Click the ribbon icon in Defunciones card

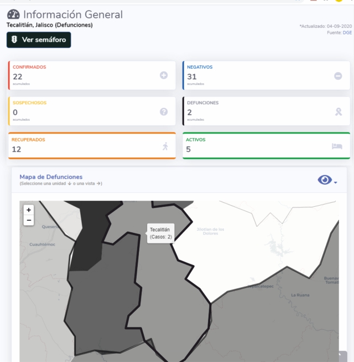point(339,112)
